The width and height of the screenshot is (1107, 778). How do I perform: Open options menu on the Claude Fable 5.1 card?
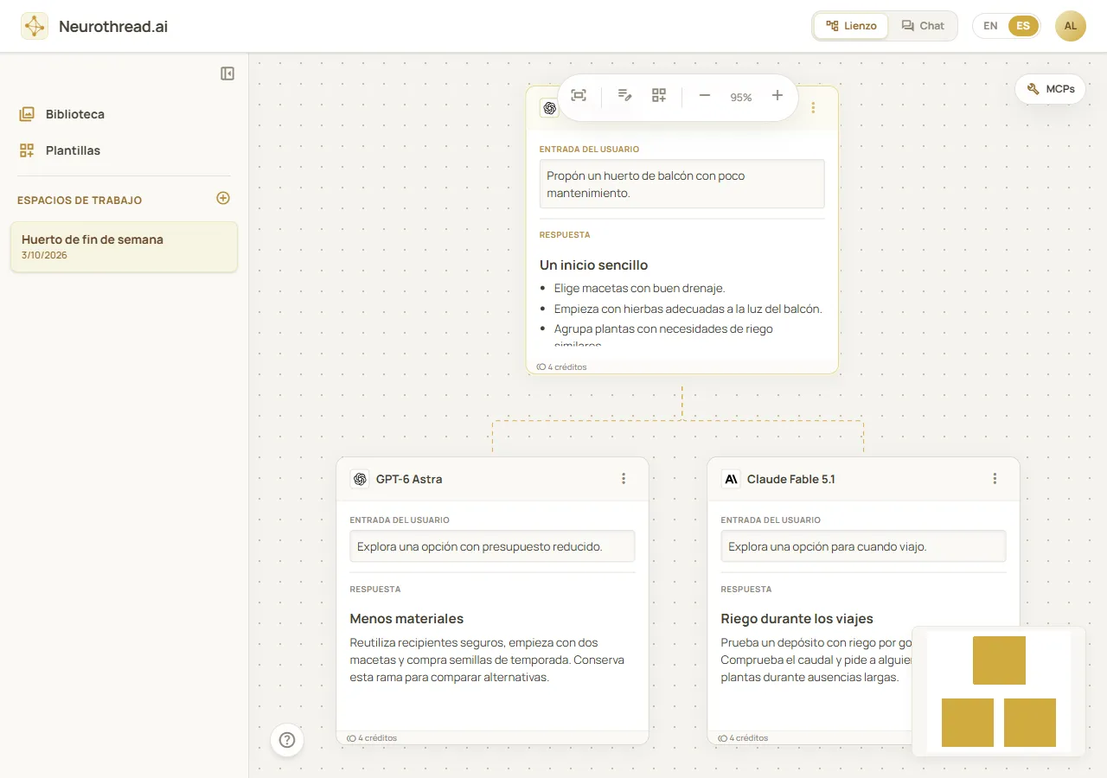click(x=995, y=479)
